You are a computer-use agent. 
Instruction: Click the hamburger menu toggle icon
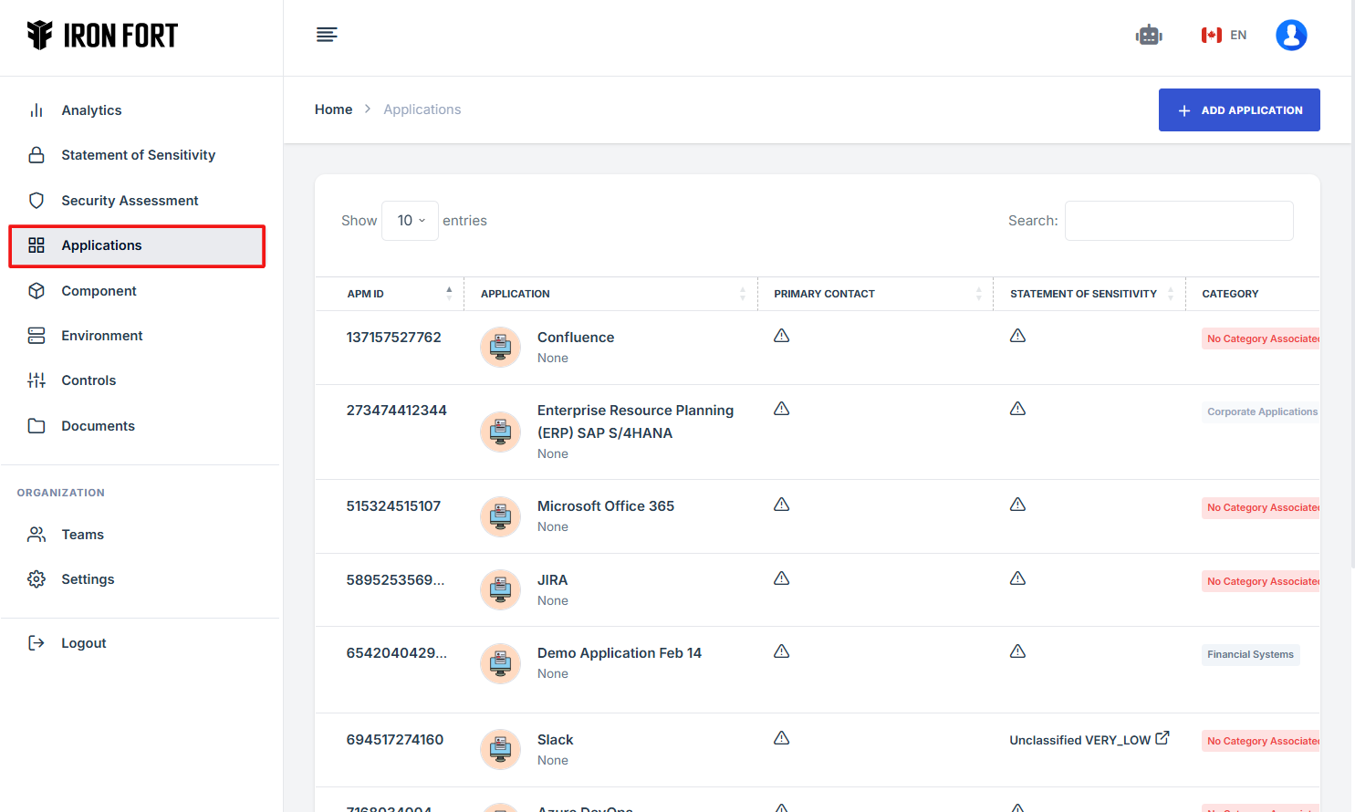pyautogui.click(x=327, y=35)
